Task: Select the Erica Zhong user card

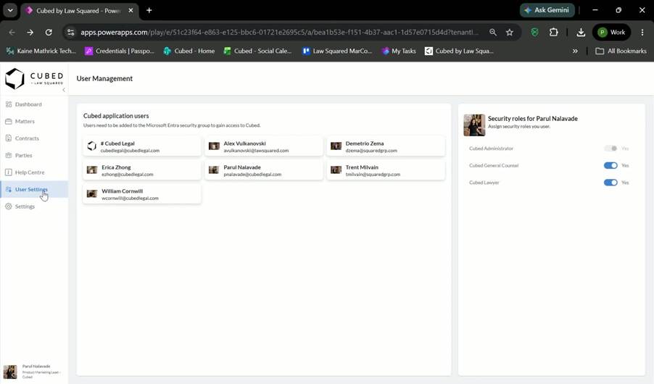Action: tap(142, 170)
